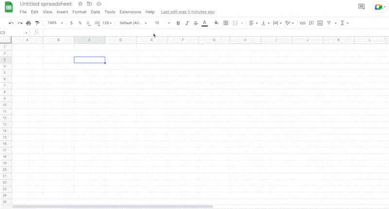Open the font size 10 dropdown
This screenshot has height=209, width=389.
click(x=162, y=23)
